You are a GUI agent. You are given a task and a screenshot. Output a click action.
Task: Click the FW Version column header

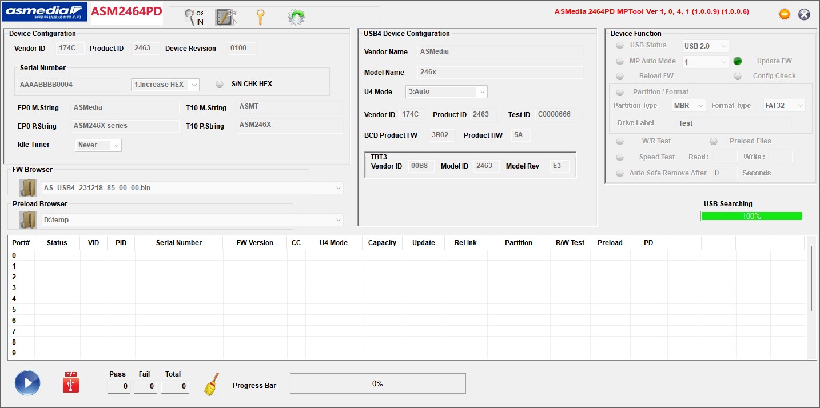coord(254,243)
